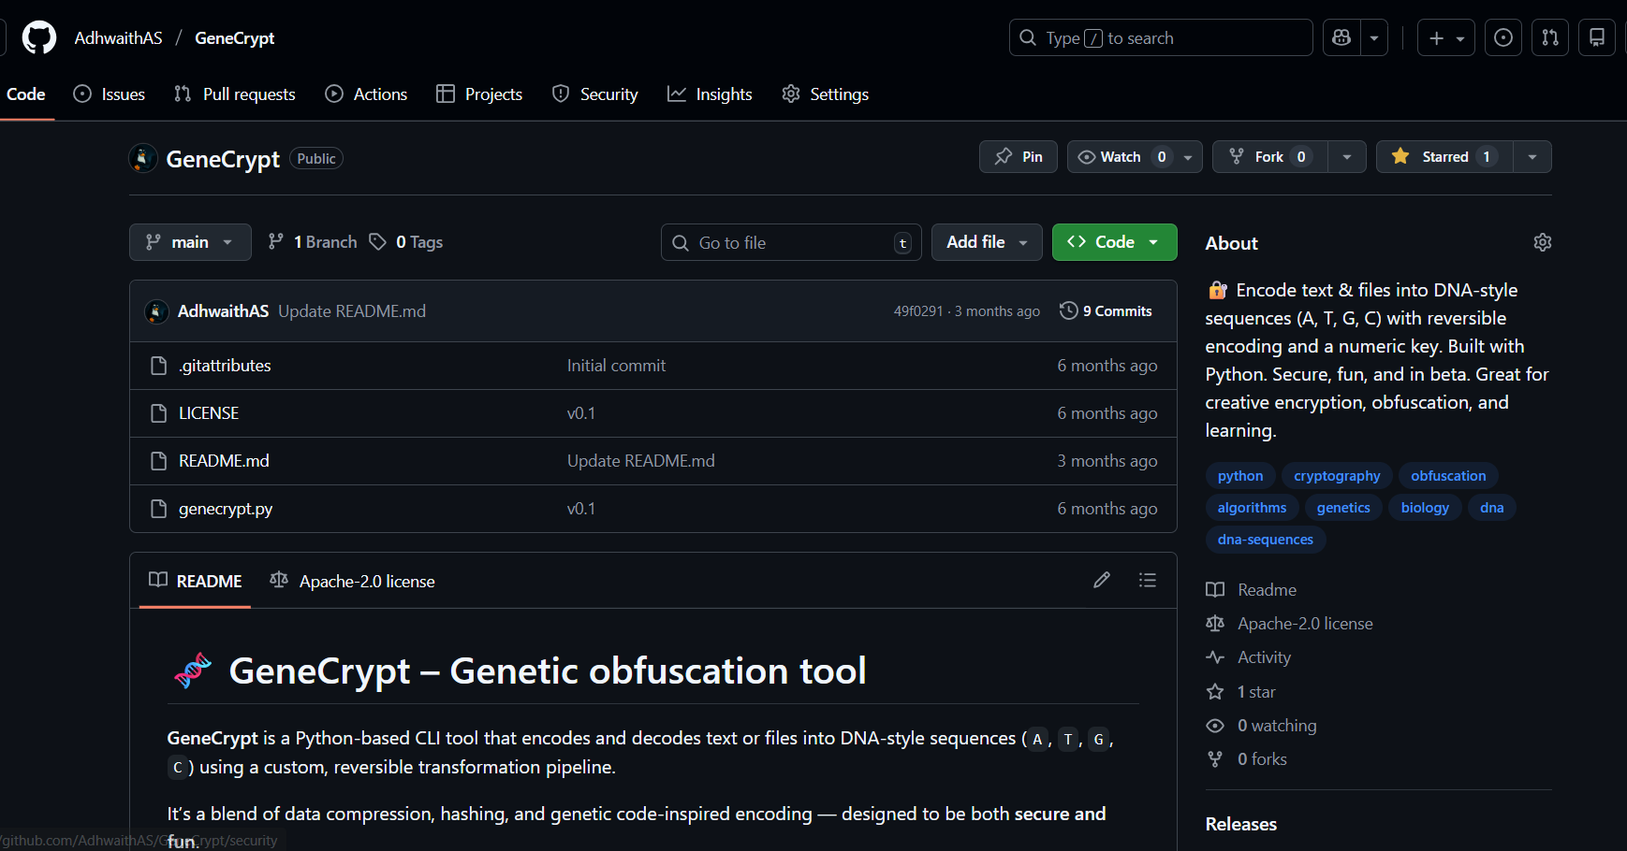Switch to the Security tab
The width and height of the screenshot is (1627, 851).
coord(595,94)
